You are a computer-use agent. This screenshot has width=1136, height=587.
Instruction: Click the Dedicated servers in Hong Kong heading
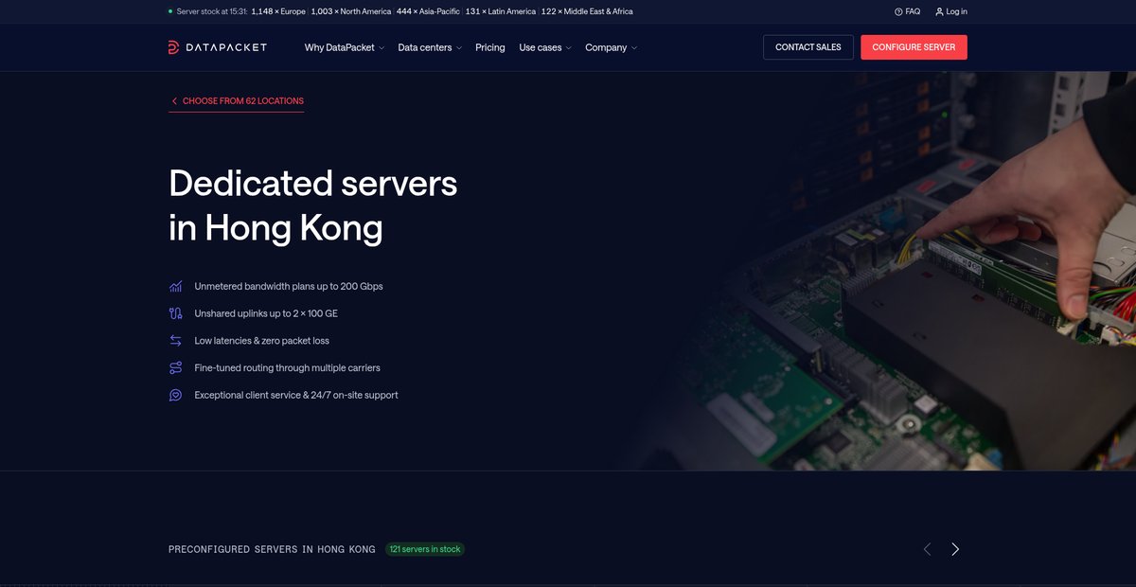pos(313,205)
